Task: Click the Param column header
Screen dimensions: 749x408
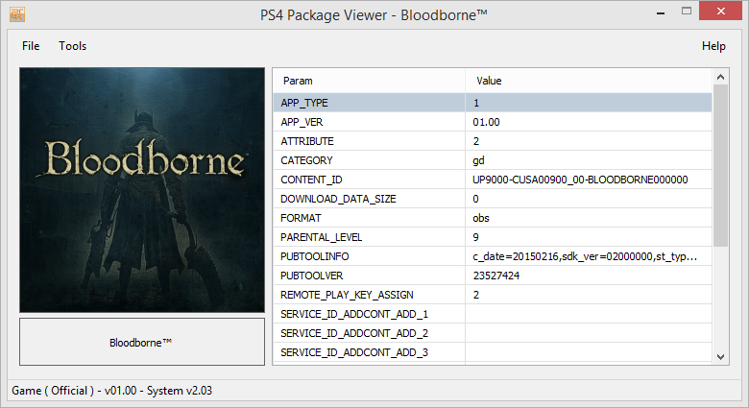Action: click(x=369, y=81)
